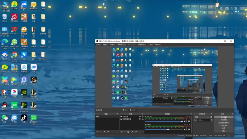Adjust the transition duration stepper
This screenshot has height=139, width=247.
click(211, 120)
